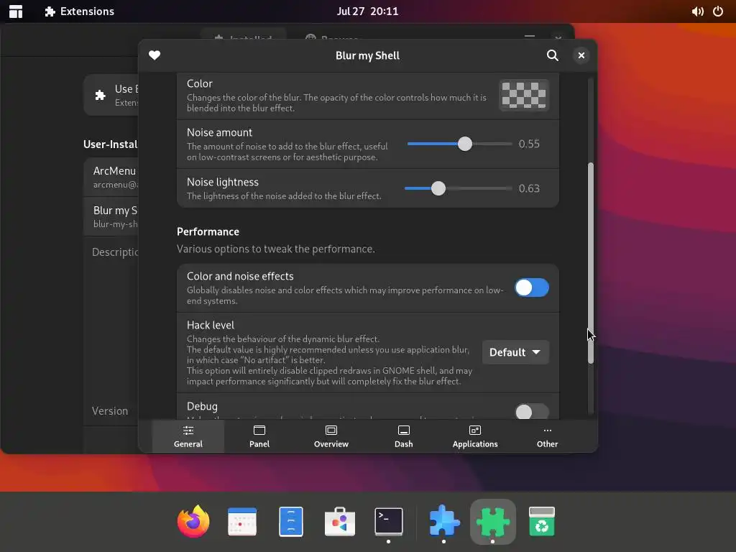
Task: Open the Files app in dock
Action: [x=291, y=521]
